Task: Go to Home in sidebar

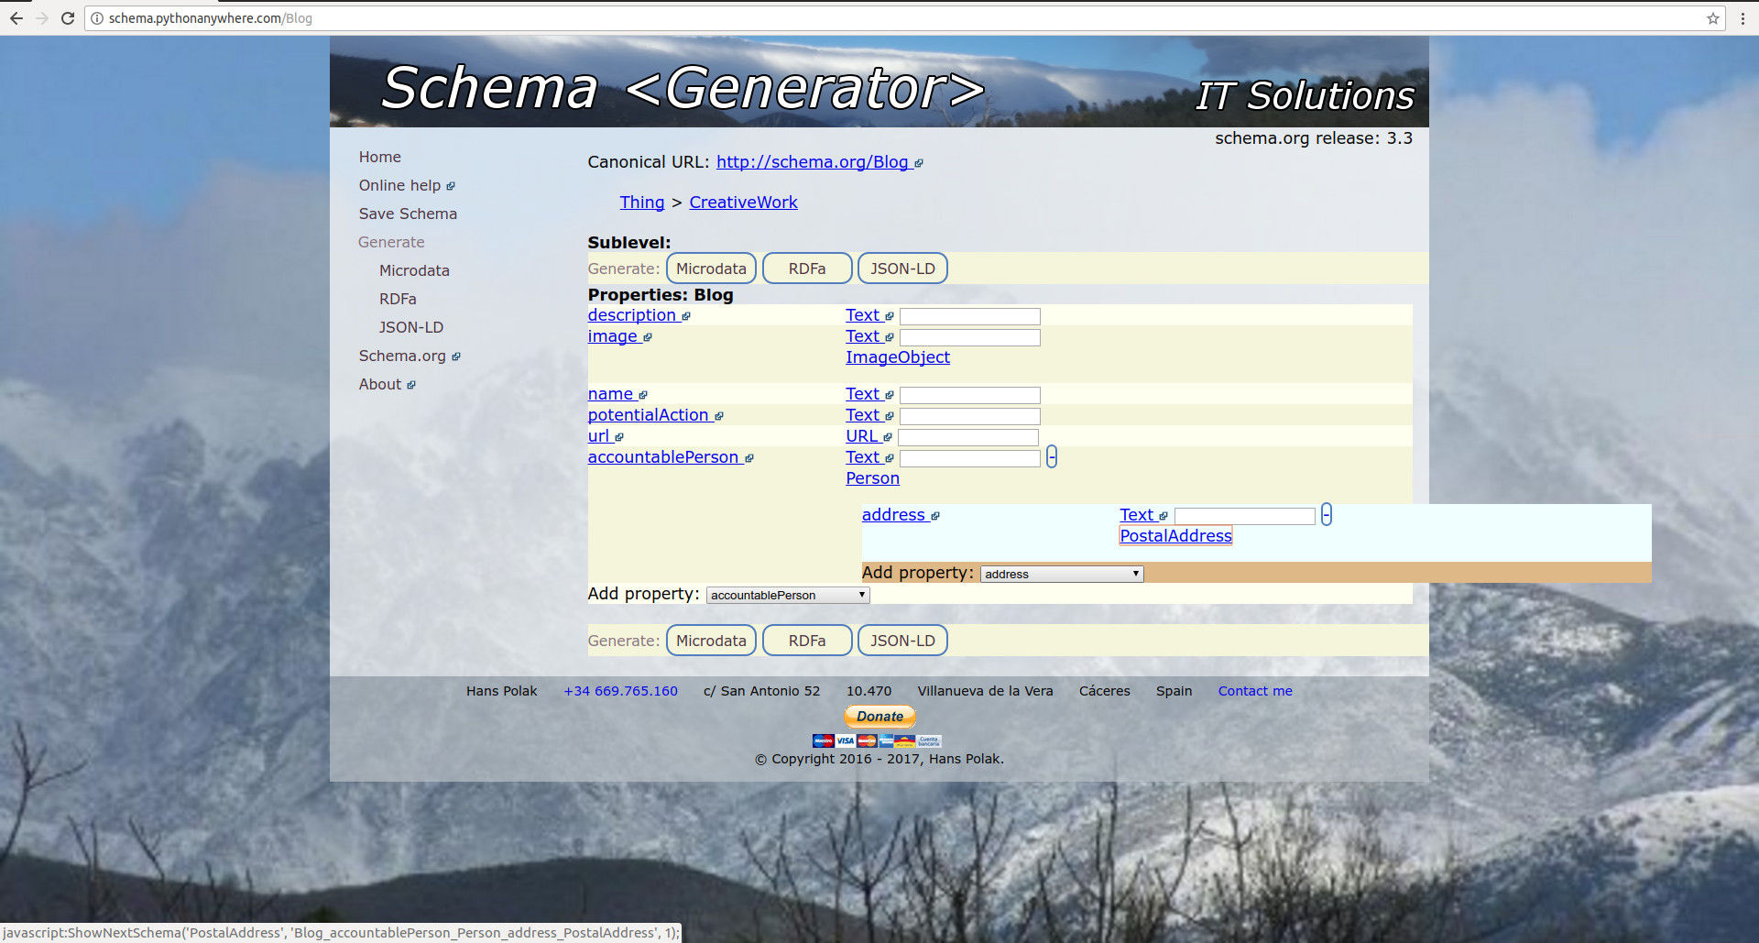Action: click(x=380, y=157)
